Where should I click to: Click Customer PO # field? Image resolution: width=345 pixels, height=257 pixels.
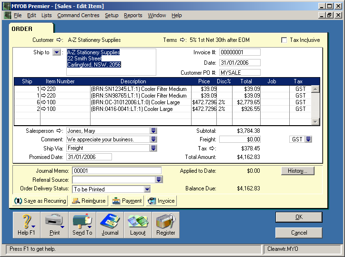coord(240,72)
